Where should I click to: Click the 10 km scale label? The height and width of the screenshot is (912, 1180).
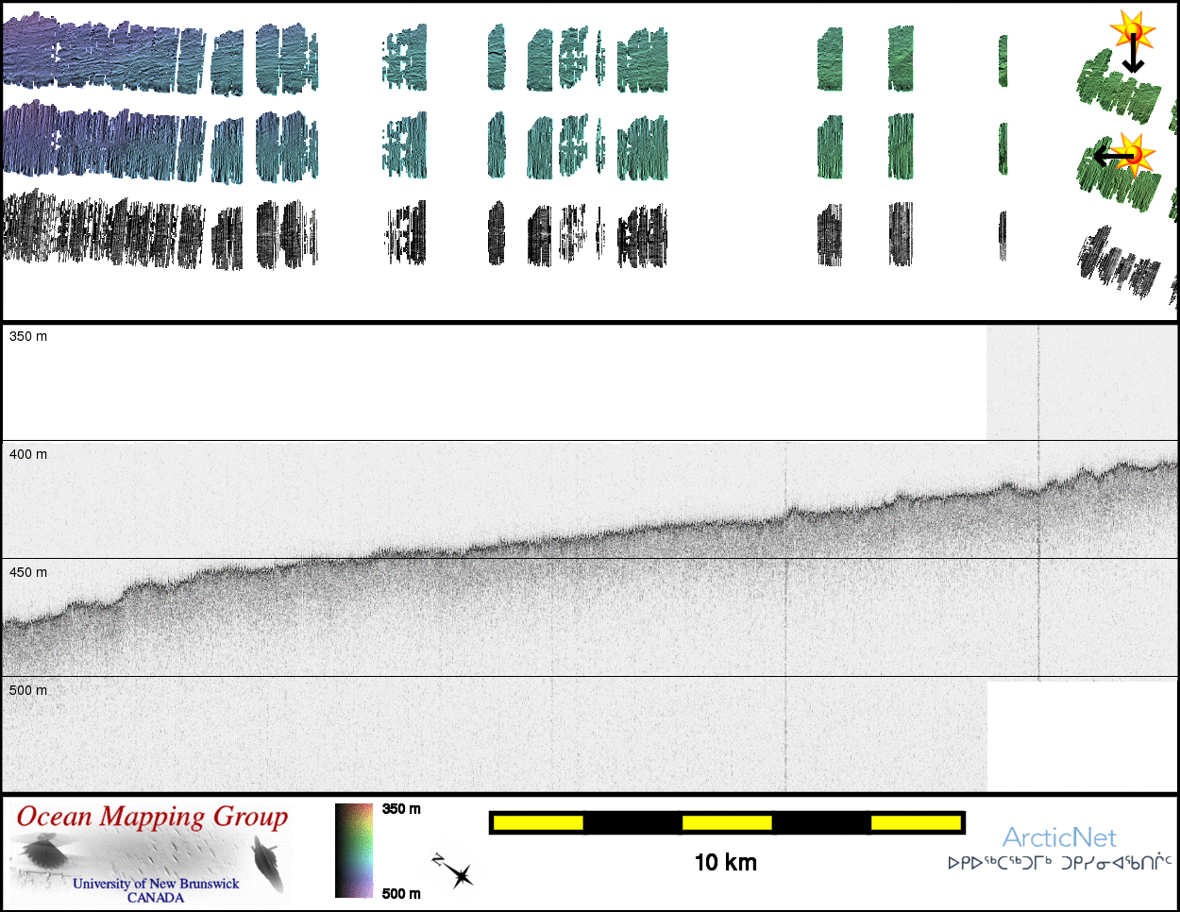coord(725,862)
